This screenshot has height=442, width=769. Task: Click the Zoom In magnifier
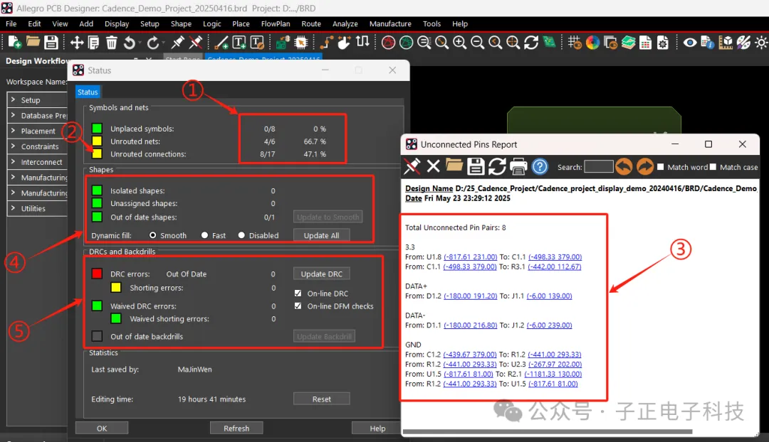[459, 43]
